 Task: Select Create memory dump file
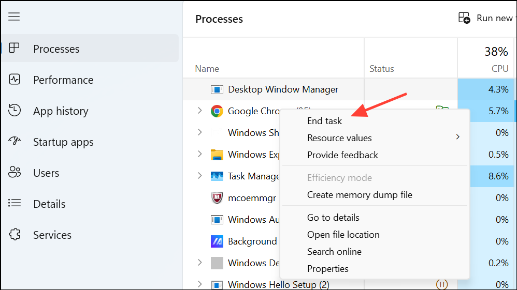360,195
